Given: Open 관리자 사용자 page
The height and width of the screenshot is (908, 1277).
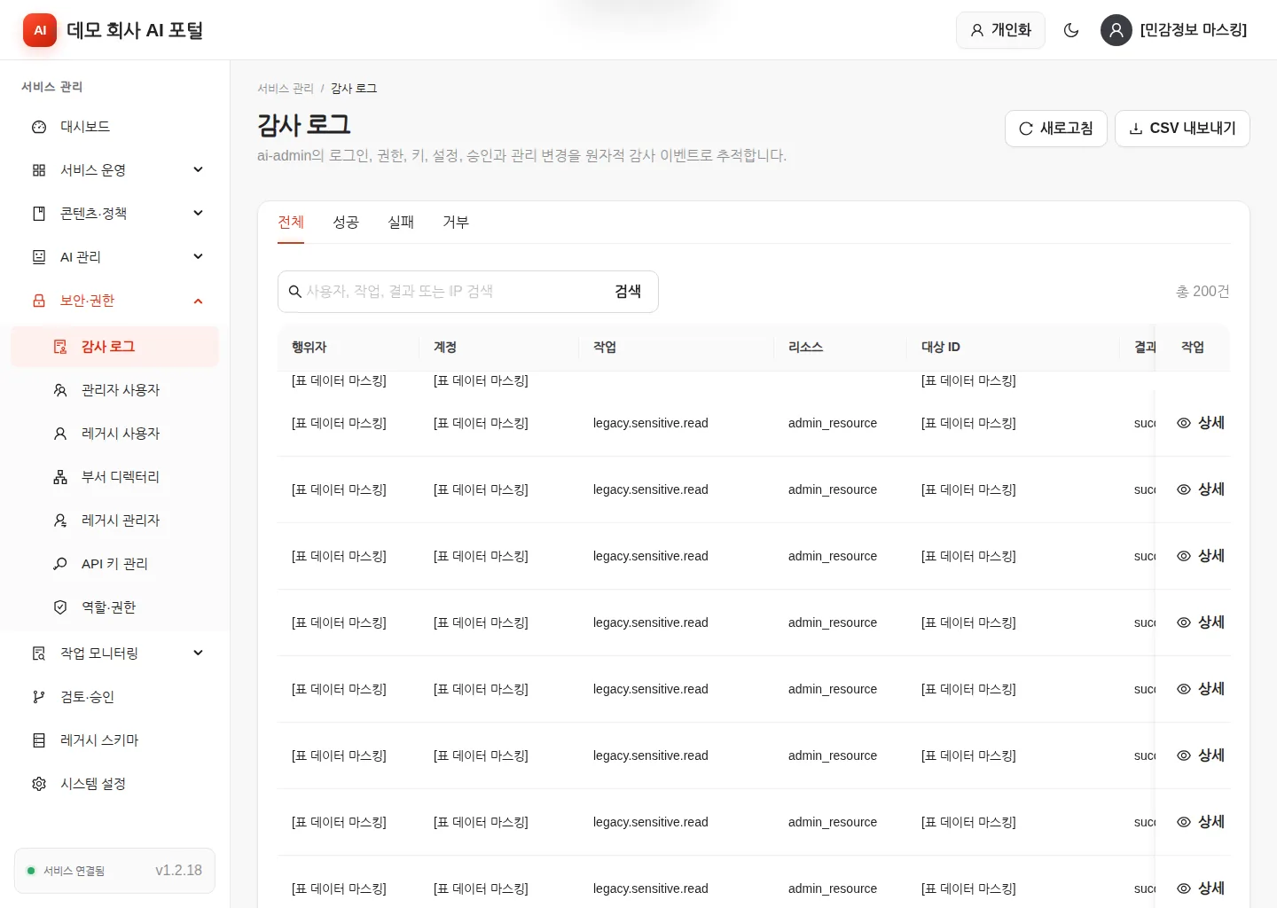Looking at the screenshot, I should pyautogui.click(x=115, y=390).
